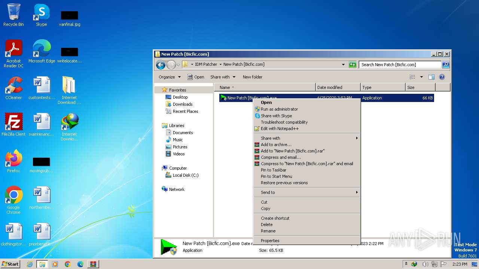Viewport: 479px width, 269px height.
Task: Click the volume speaker tray icon
Action: coord(425,264)
